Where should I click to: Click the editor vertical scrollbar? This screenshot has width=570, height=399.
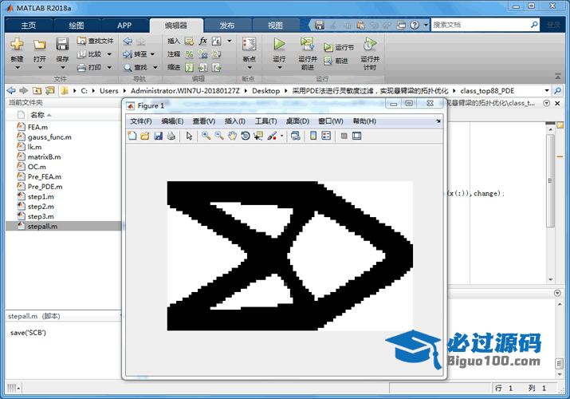coord(550,182)
